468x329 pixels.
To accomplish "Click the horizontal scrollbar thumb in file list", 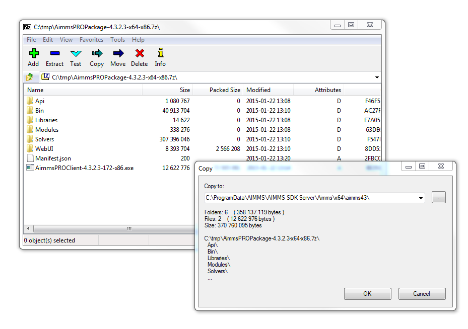I will (129, 228).
